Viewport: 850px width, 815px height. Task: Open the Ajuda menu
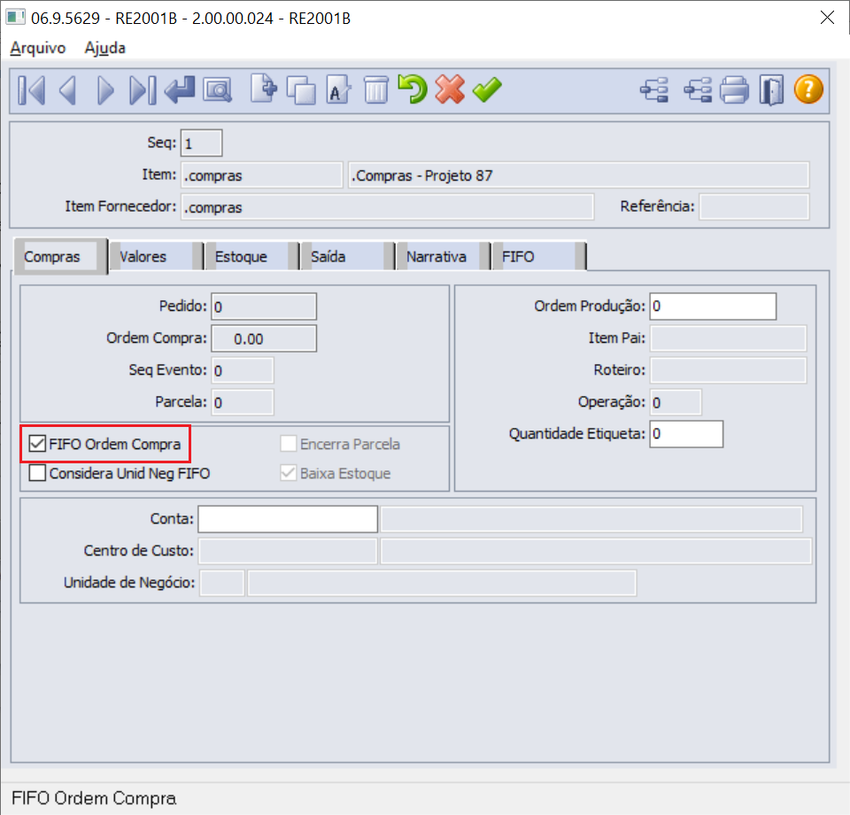[x=105, y=48]
